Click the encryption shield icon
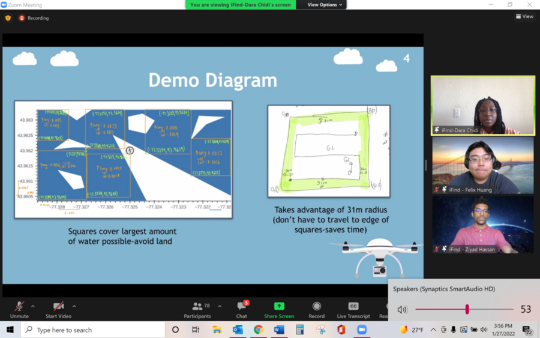This screenshot has height=338, width=540. [8, 18]
